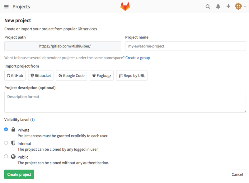The image size is (249, 183).
Task: Open the Visibility Level help link
Action: (x=32, y=119)
